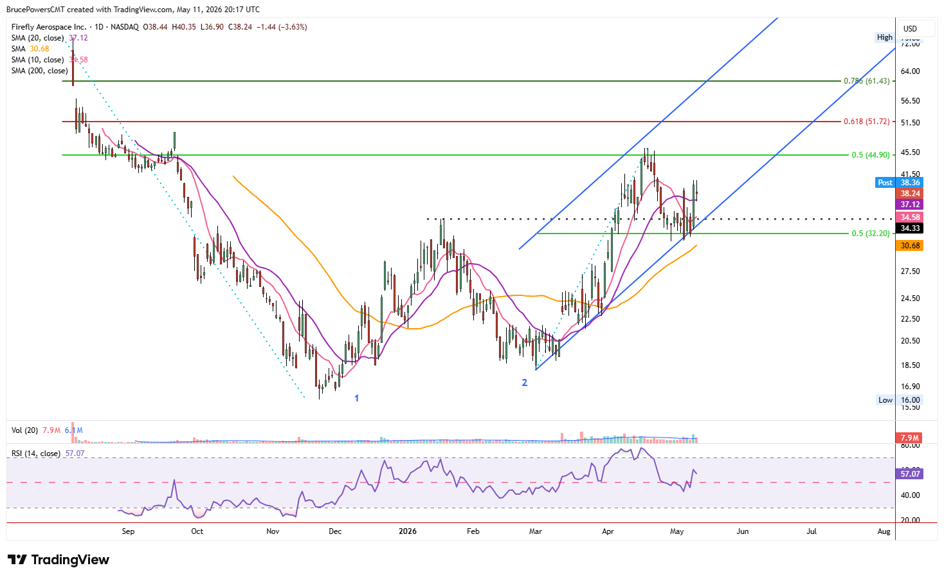Select the SMA (10, close) indicator legend

click(x=38, y=60)
